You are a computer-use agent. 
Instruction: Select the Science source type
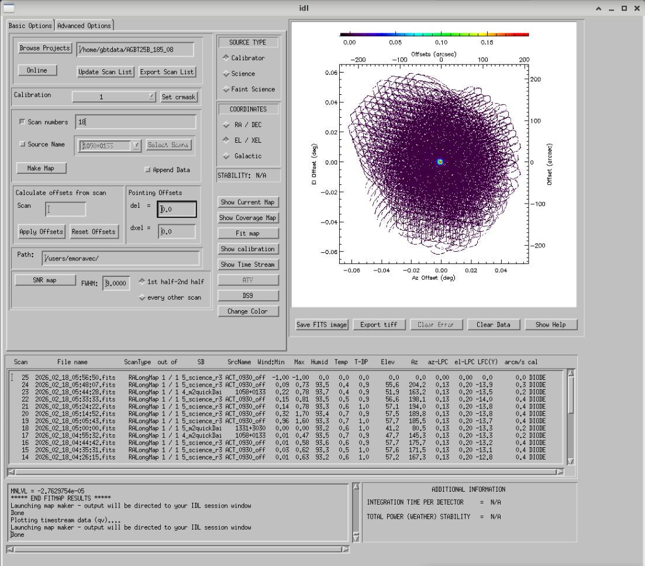pyautogui.click(x=226, y=74)
